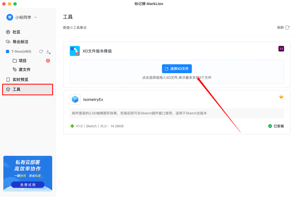Open the 项目 folder item

22,61
